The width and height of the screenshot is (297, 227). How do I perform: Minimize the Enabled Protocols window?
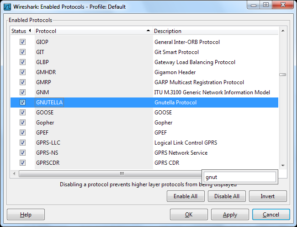[x=254, y=5]
